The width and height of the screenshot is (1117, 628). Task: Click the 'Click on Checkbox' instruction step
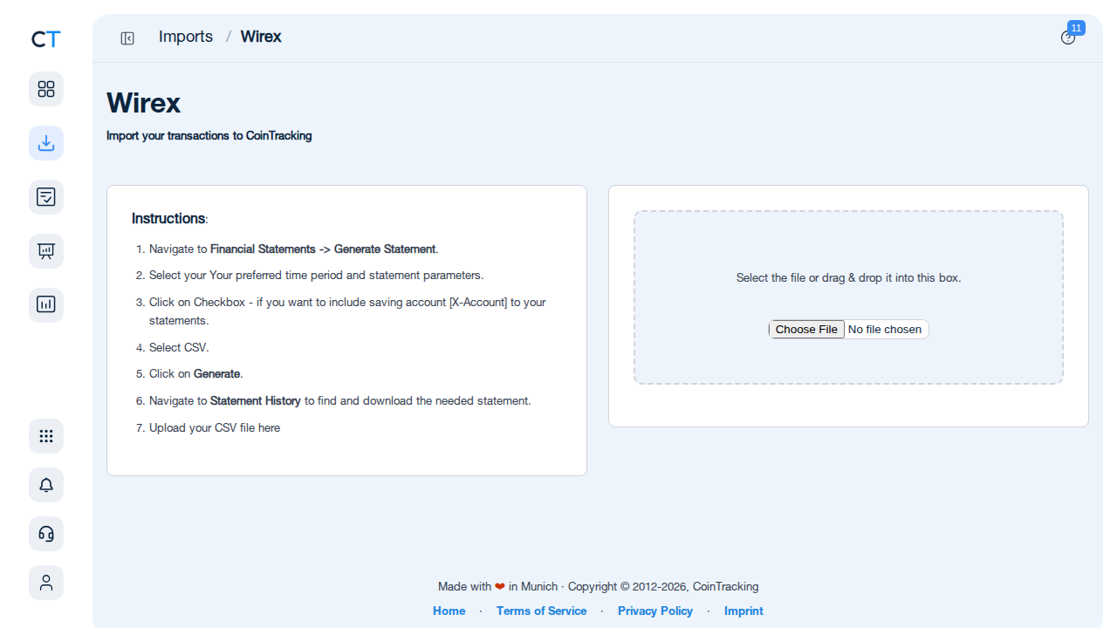[x=347, y=311]
